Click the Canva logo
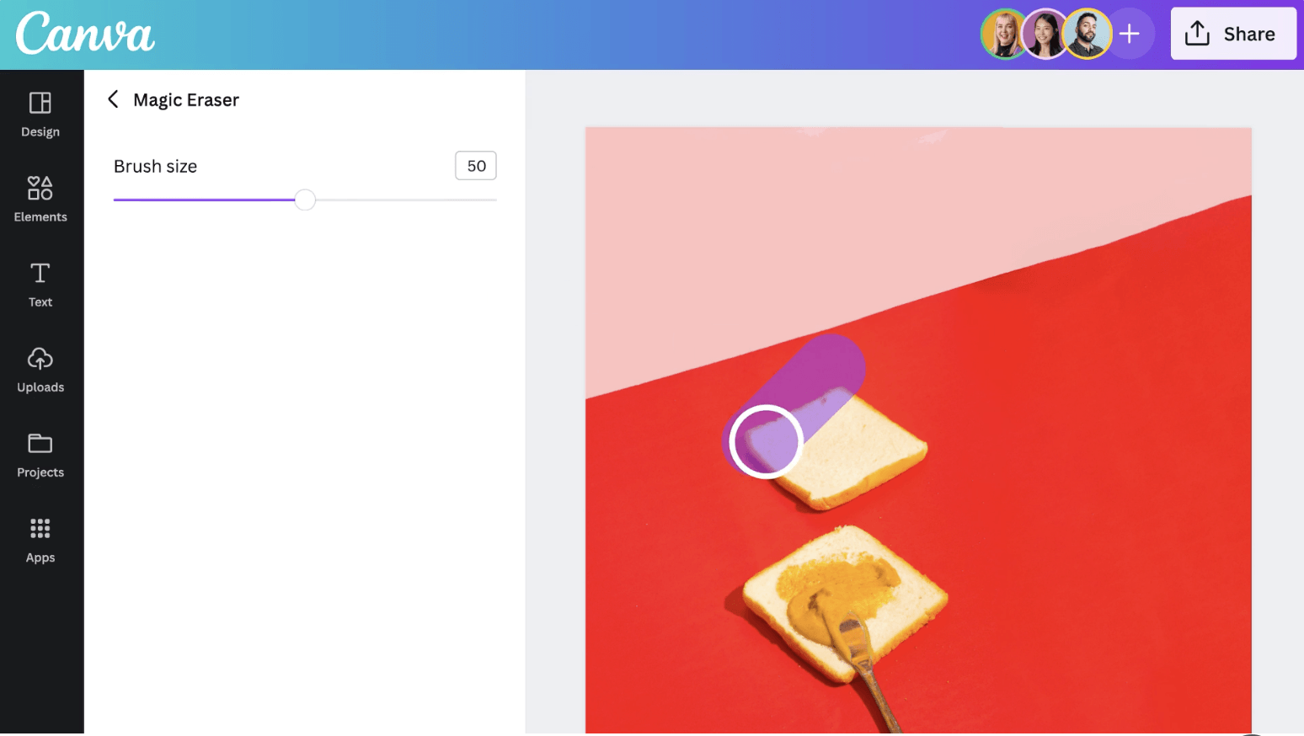 coord(85,34)
